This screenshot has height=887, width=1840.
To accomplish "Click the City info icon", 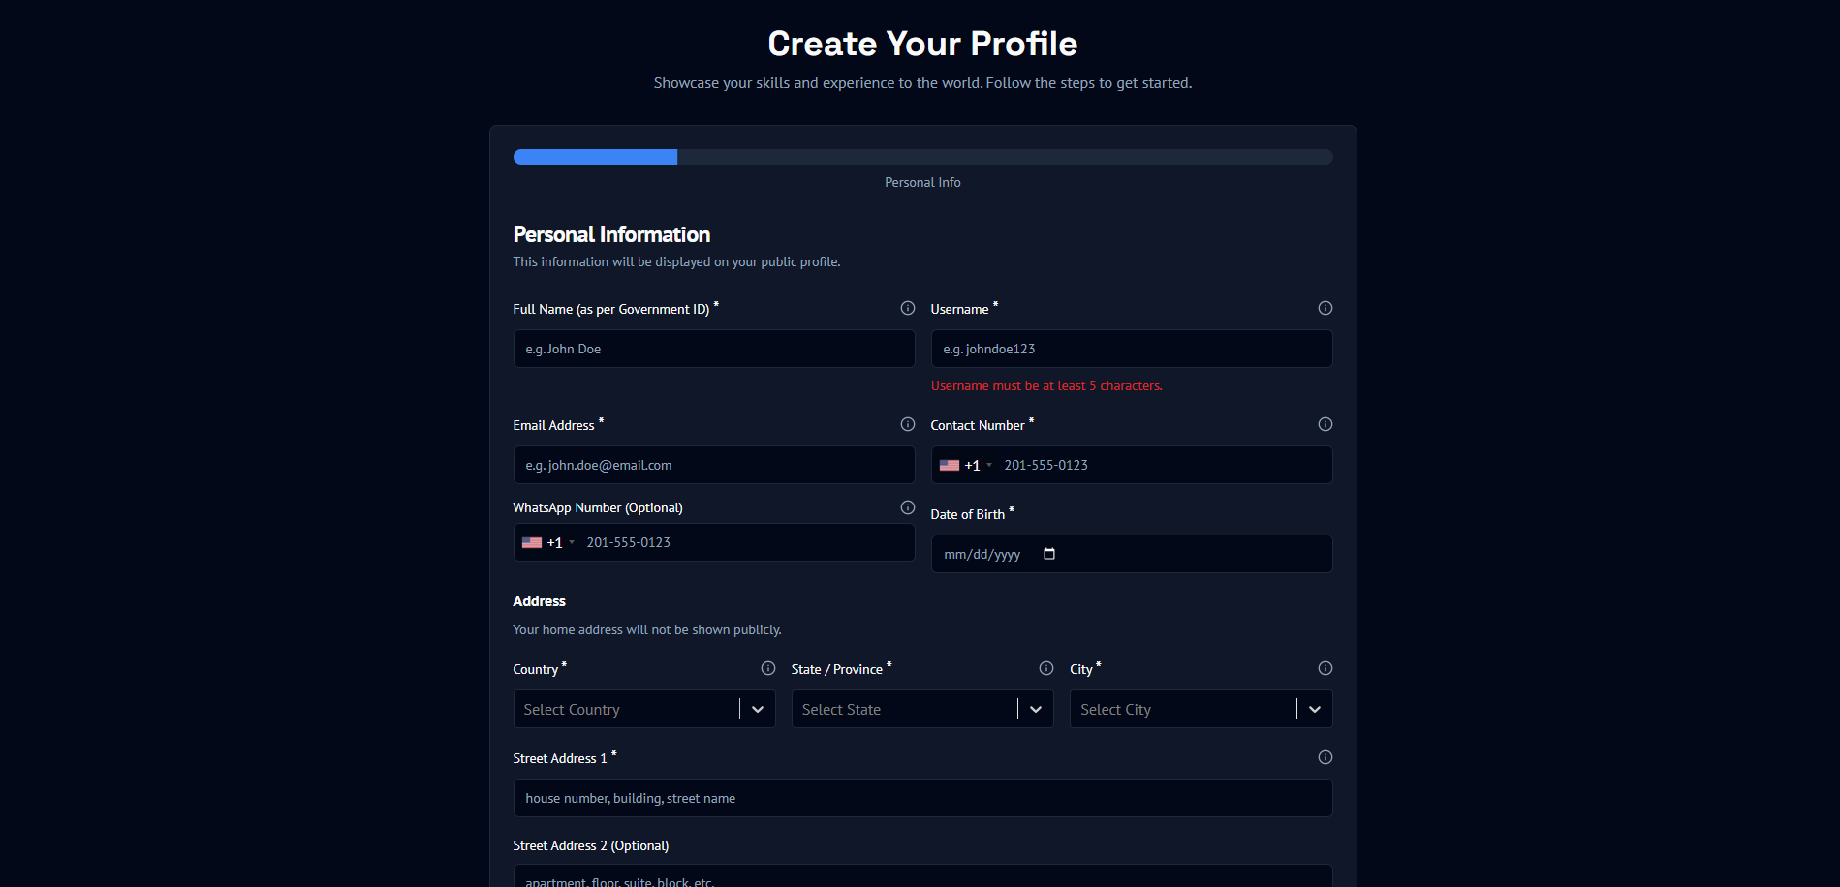I will (1325, 668).
